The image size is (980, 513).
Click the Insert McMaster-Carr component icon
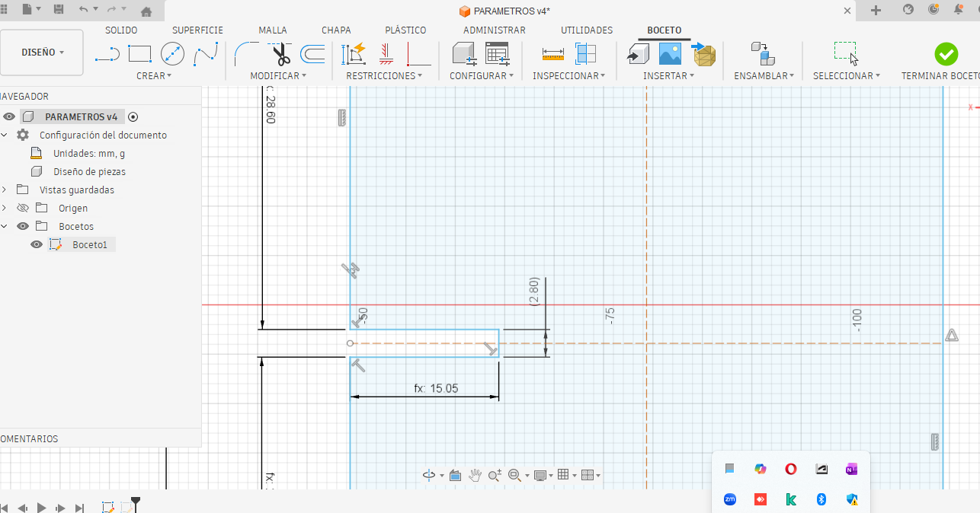tap(703, 54)
